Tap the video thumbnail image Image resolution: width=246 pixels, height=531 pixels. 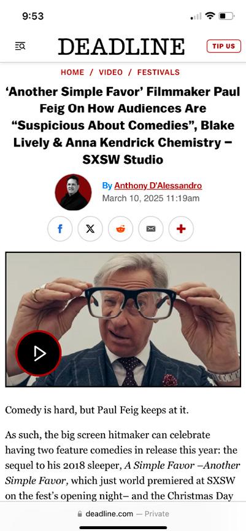tap(123, 319)
